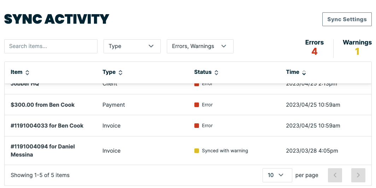This screenshot has height=188, width=376.
Task: Expand the Errors, Warnings status filter
Action: coord(200,46)
